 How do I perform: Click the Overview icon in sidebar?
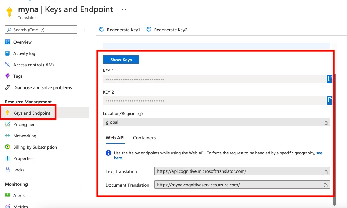[7, 42]
